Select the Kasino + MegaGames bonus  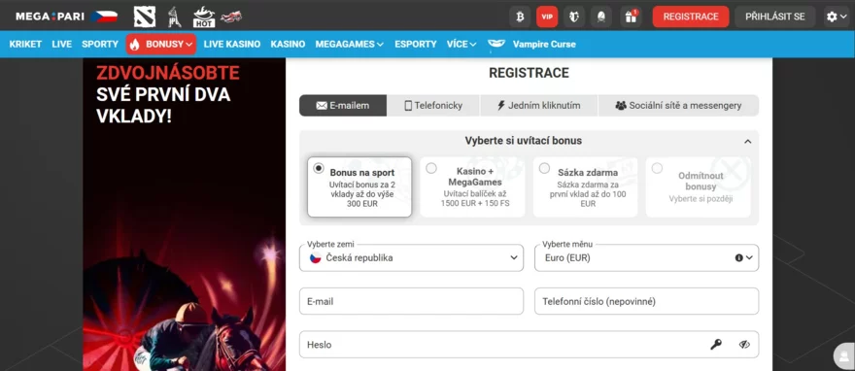472,186
